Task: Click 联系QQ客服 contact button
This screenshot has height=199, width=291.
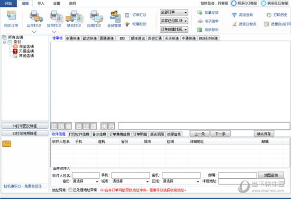Action: pyautogui.click(x=244, y=3)
